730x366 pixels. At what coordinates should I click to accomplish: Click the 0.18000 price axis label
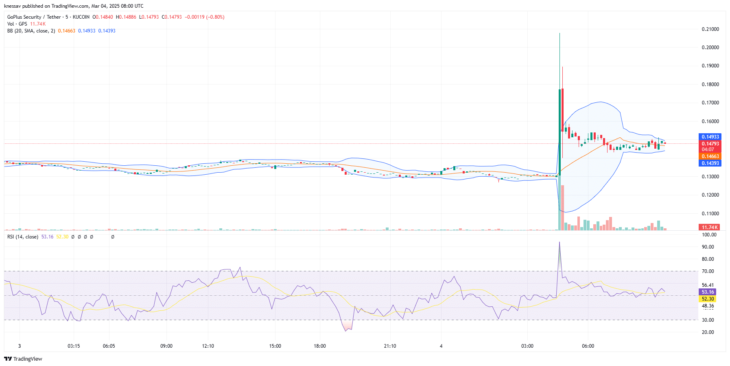click(710, 84)
